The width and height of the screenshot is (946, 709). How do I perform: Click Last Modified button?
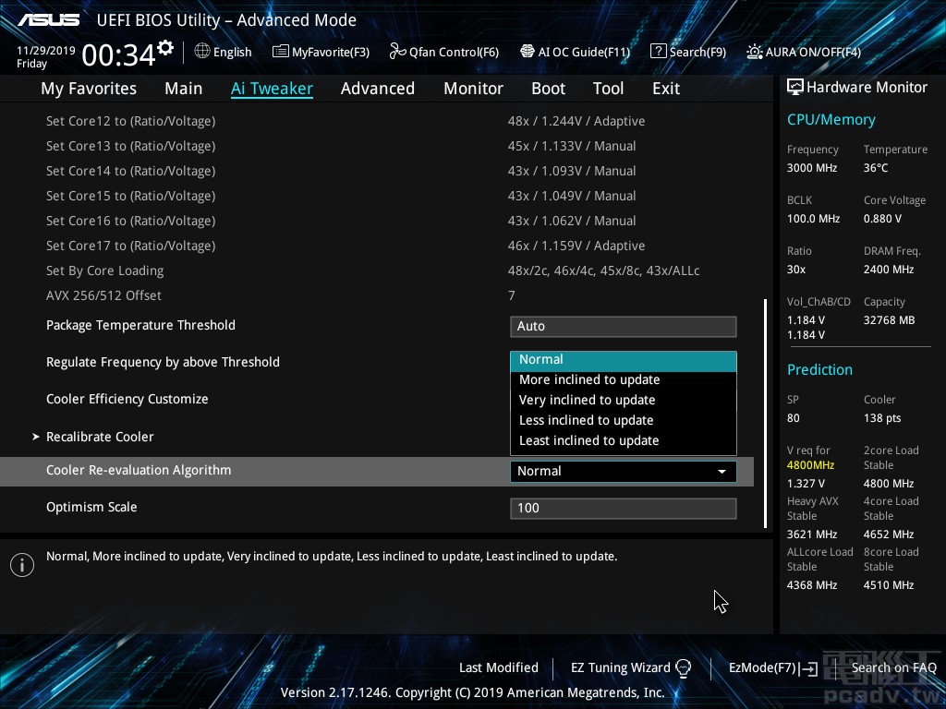click(x=498, y=667)
